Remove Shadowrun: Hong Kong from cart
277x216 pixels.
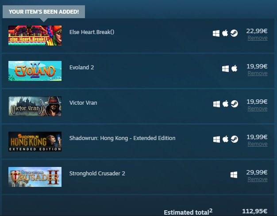(x=258, y=144)
